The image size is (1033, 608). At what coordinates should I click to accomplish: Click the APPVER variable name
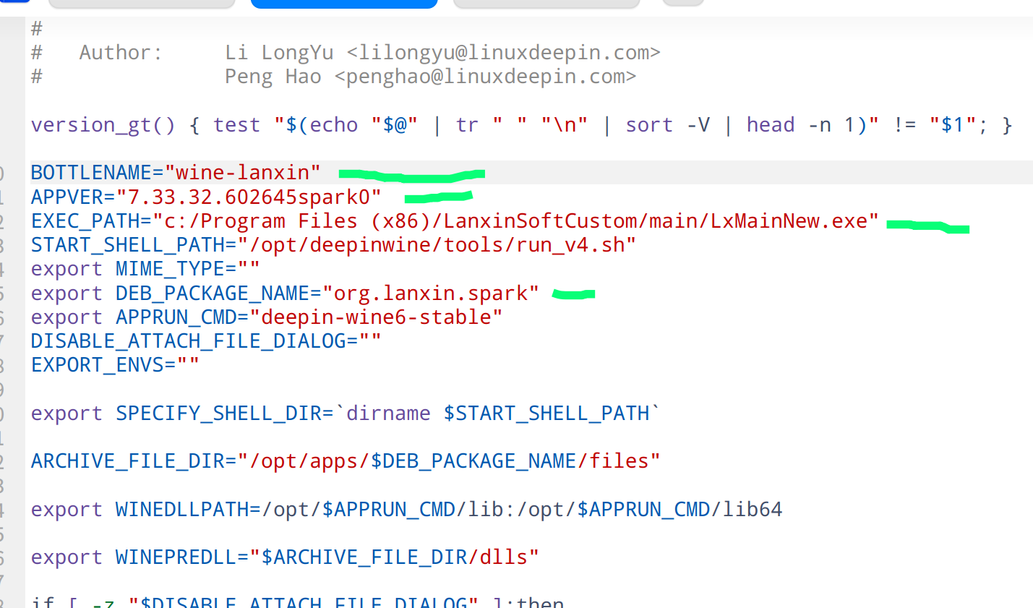(67, 197)
